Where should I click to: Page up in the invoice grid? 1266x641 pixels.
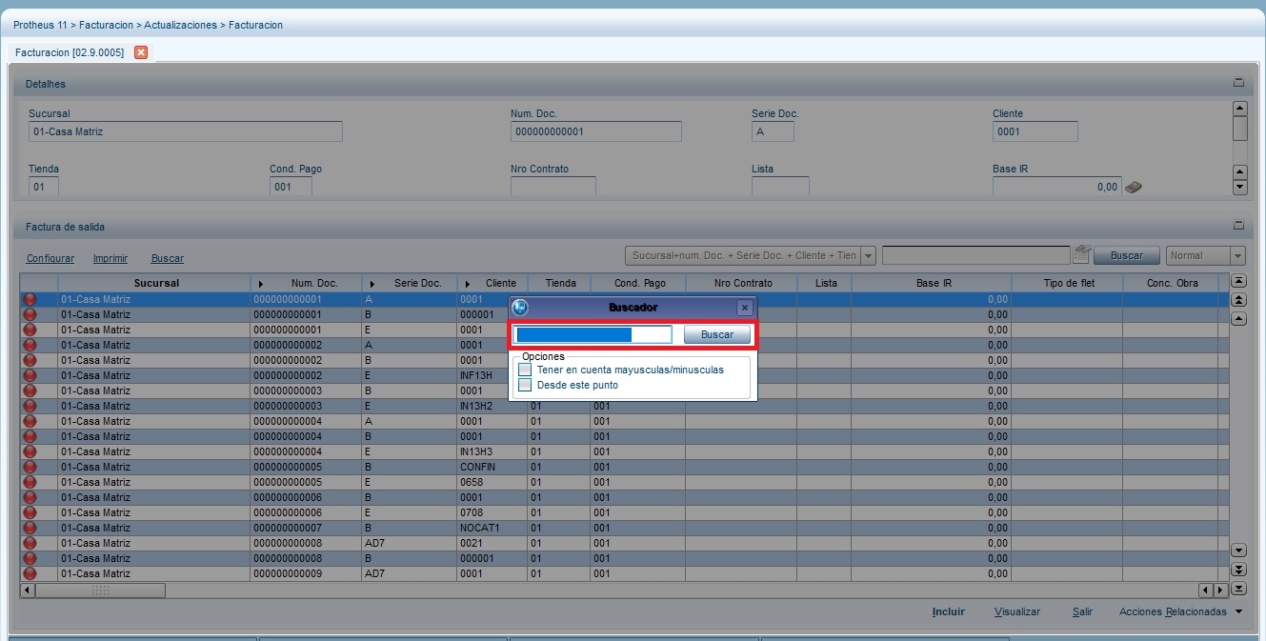pos(1239,299)
